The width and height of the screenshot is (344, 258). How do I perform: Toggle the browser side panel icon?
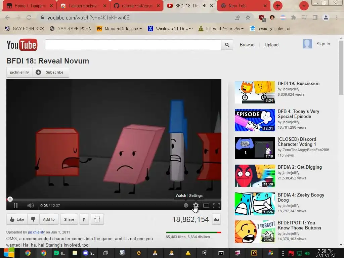pos(315,17)
